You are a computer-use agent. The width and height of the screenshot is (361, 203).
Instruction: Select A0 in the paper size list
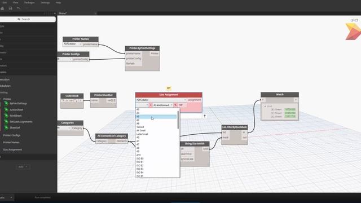[x=156, y=138]
